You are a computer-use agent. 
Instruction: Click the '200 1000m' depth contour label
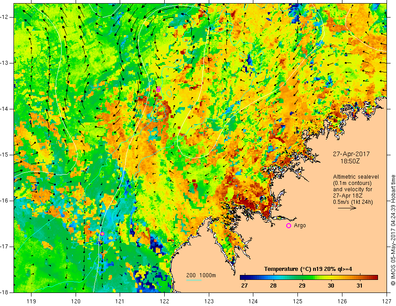pyautogui.click(x=201, y=275)
